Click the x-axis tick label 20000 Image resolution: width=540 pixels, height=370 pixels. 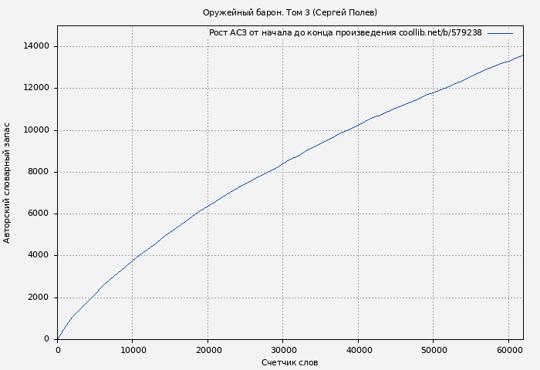208,349
